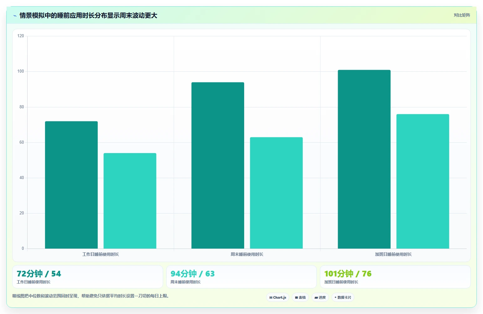Click the y-axis value 80
The image size is (483, 314).
(22, 107)
